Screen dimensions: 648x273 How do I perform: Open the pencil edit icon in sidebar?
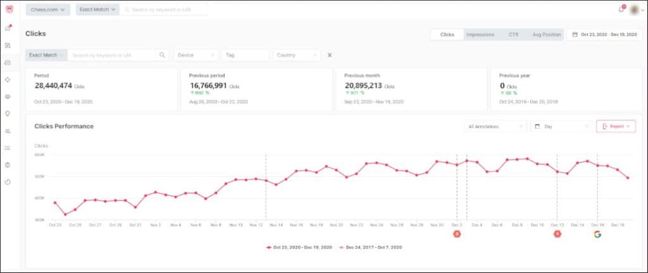click(x=8, y=45)
